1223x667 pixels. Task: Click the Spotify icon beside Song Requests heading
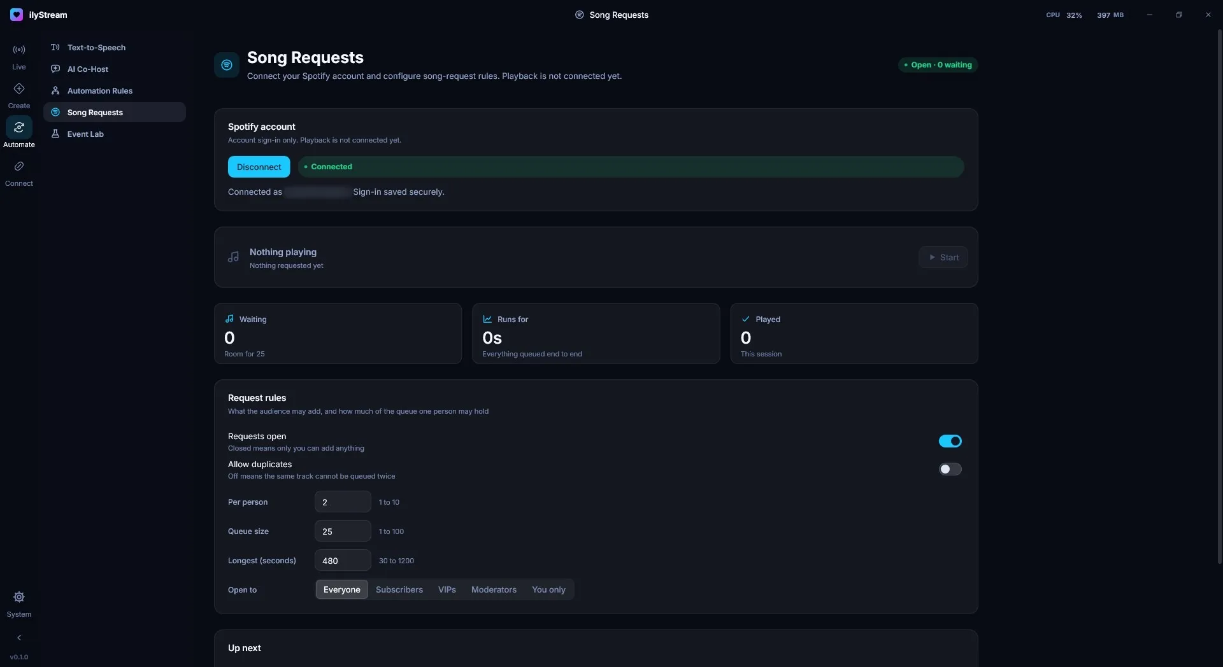point(227,65)
